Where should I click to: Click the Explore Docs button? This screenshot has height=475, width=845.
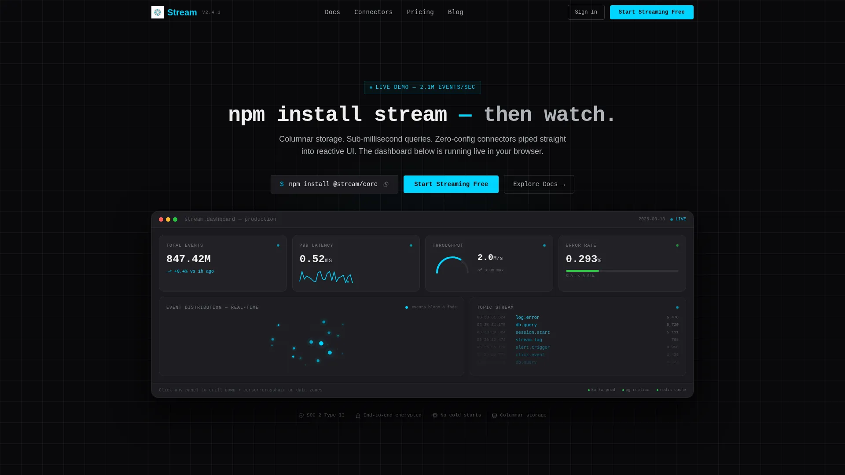[539, 184]
